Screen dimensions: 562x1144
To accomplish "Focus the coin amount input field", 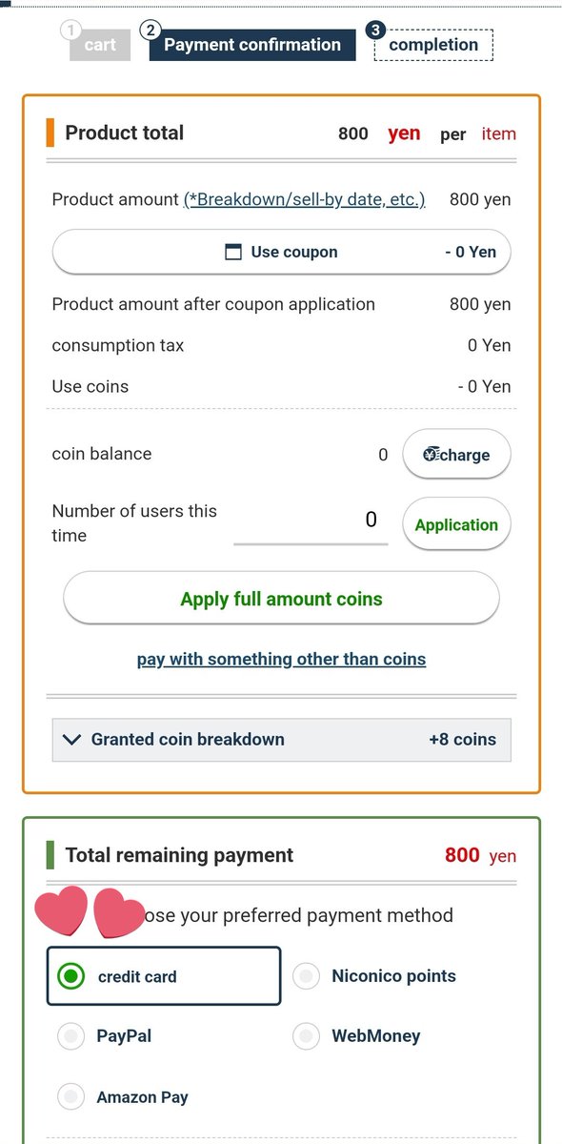I will pos(311,521).
